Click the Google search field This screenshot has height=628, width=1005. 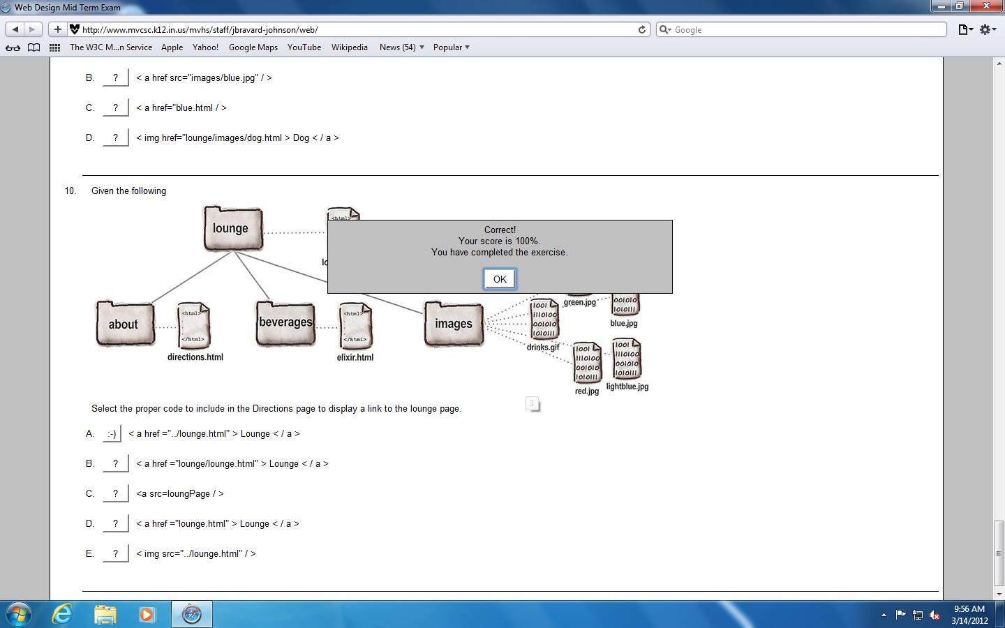click(806, 29)
